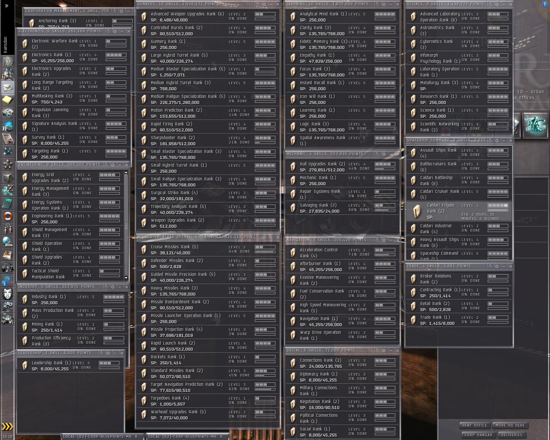The height and width of the screenshot is (440, 550).
Task: Click the Engineering window scrollbar down arrow
Action: tap(126, 278)
